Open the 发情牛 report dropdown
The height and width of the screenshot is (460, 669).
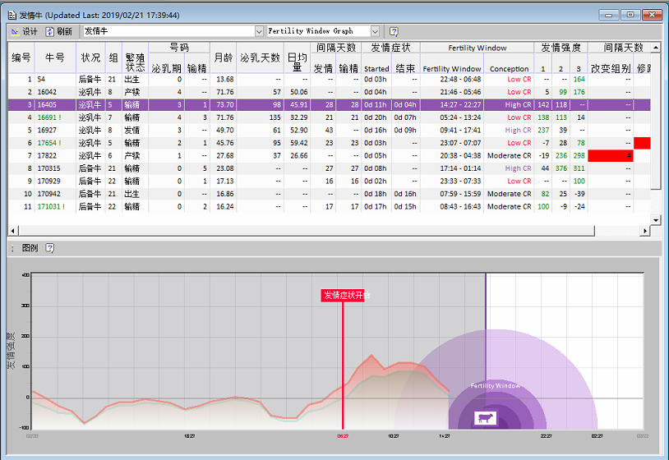[259, 31]
